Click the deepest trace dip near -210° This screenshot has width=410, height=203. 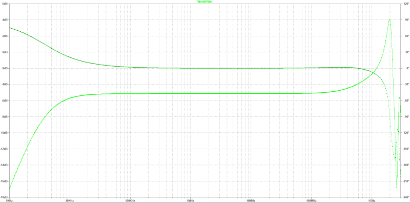397,187
